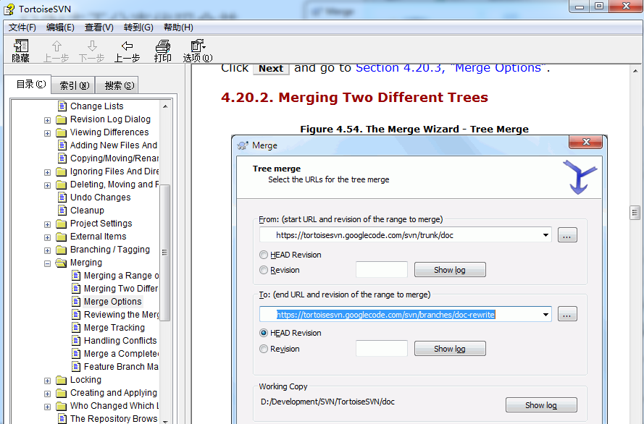The height and width of the screenshot is (424, 644).
Task: Click the Handling Conflicts page icon
Action: tap(76, 341)
